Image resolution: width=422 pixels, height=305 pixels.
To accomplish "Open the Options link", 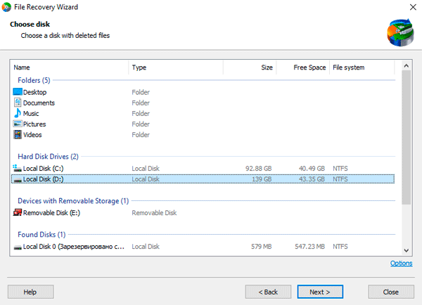I will [x=402, y=263].
